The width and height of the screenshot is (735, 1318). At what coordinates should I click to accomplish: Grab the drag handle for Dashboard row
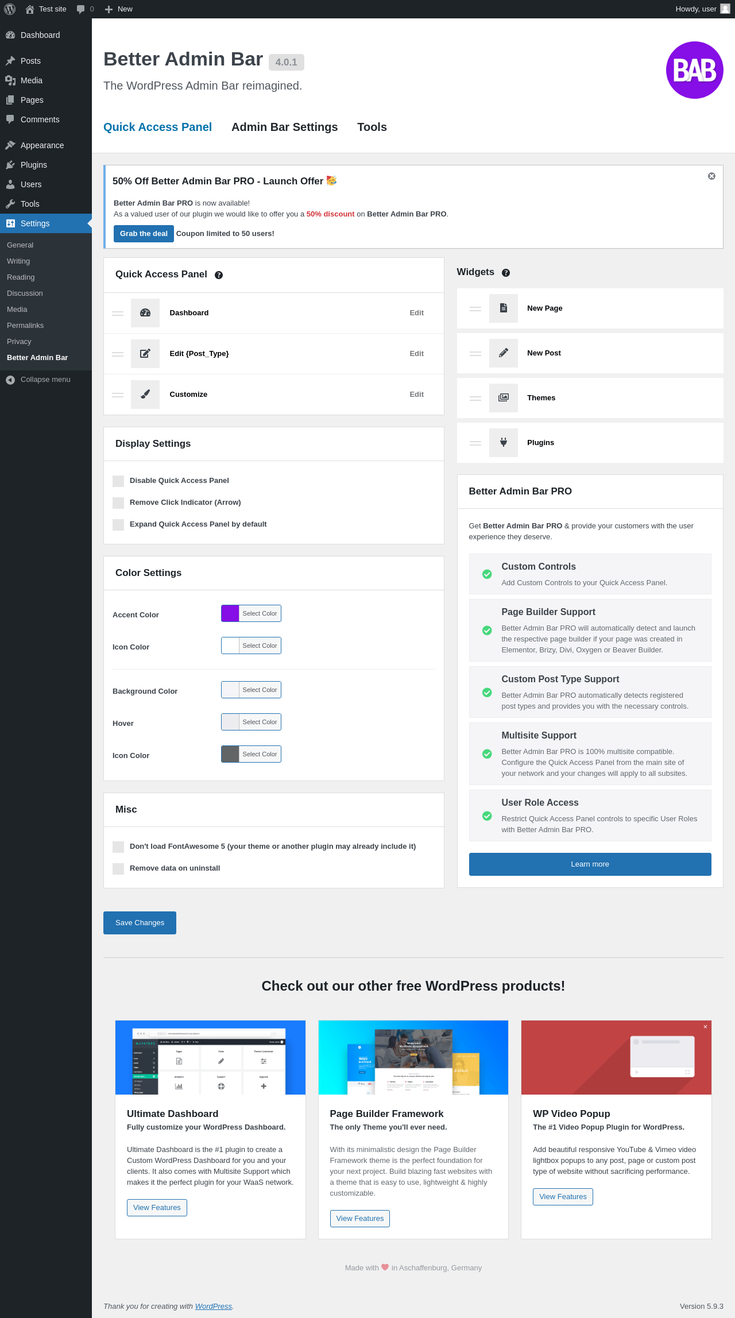click(118, 314)
